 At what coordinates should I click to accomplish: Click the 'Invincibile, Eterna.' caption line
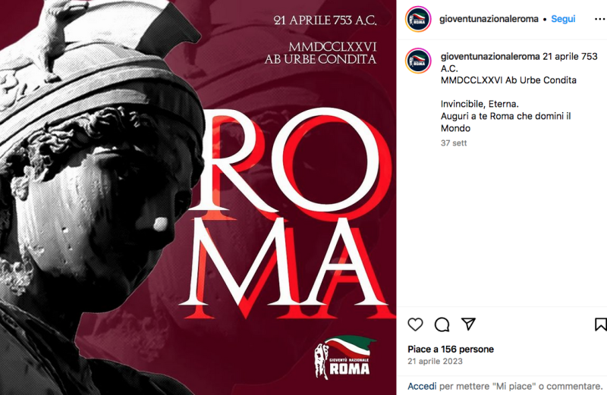pos(480,104)
